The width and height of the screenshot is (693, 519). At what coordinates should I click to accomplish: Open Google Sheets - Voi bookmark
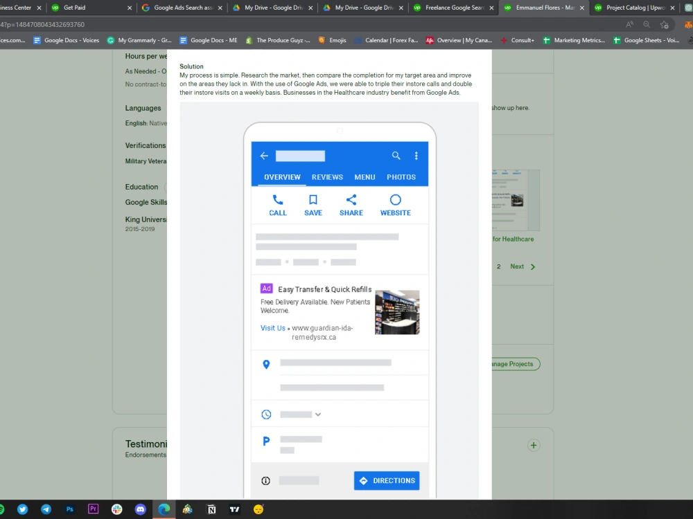coord(646,40)
